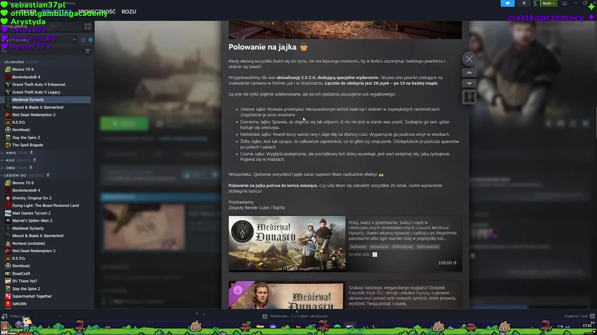The image size is (597, 335).
Task: Open the Pomoc menu
Action: tap(69, 3)
